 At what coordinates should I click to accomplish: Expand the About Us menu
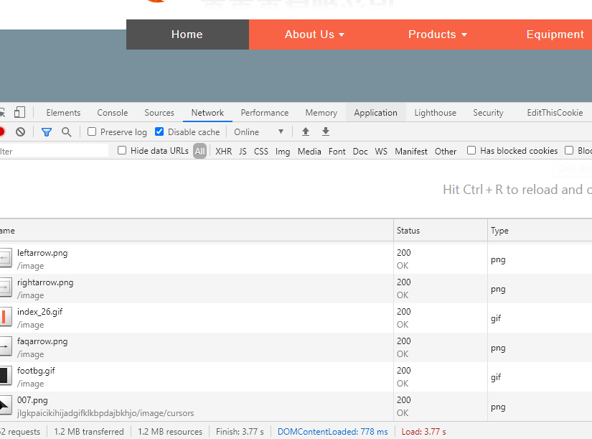[x=314, y=34]
